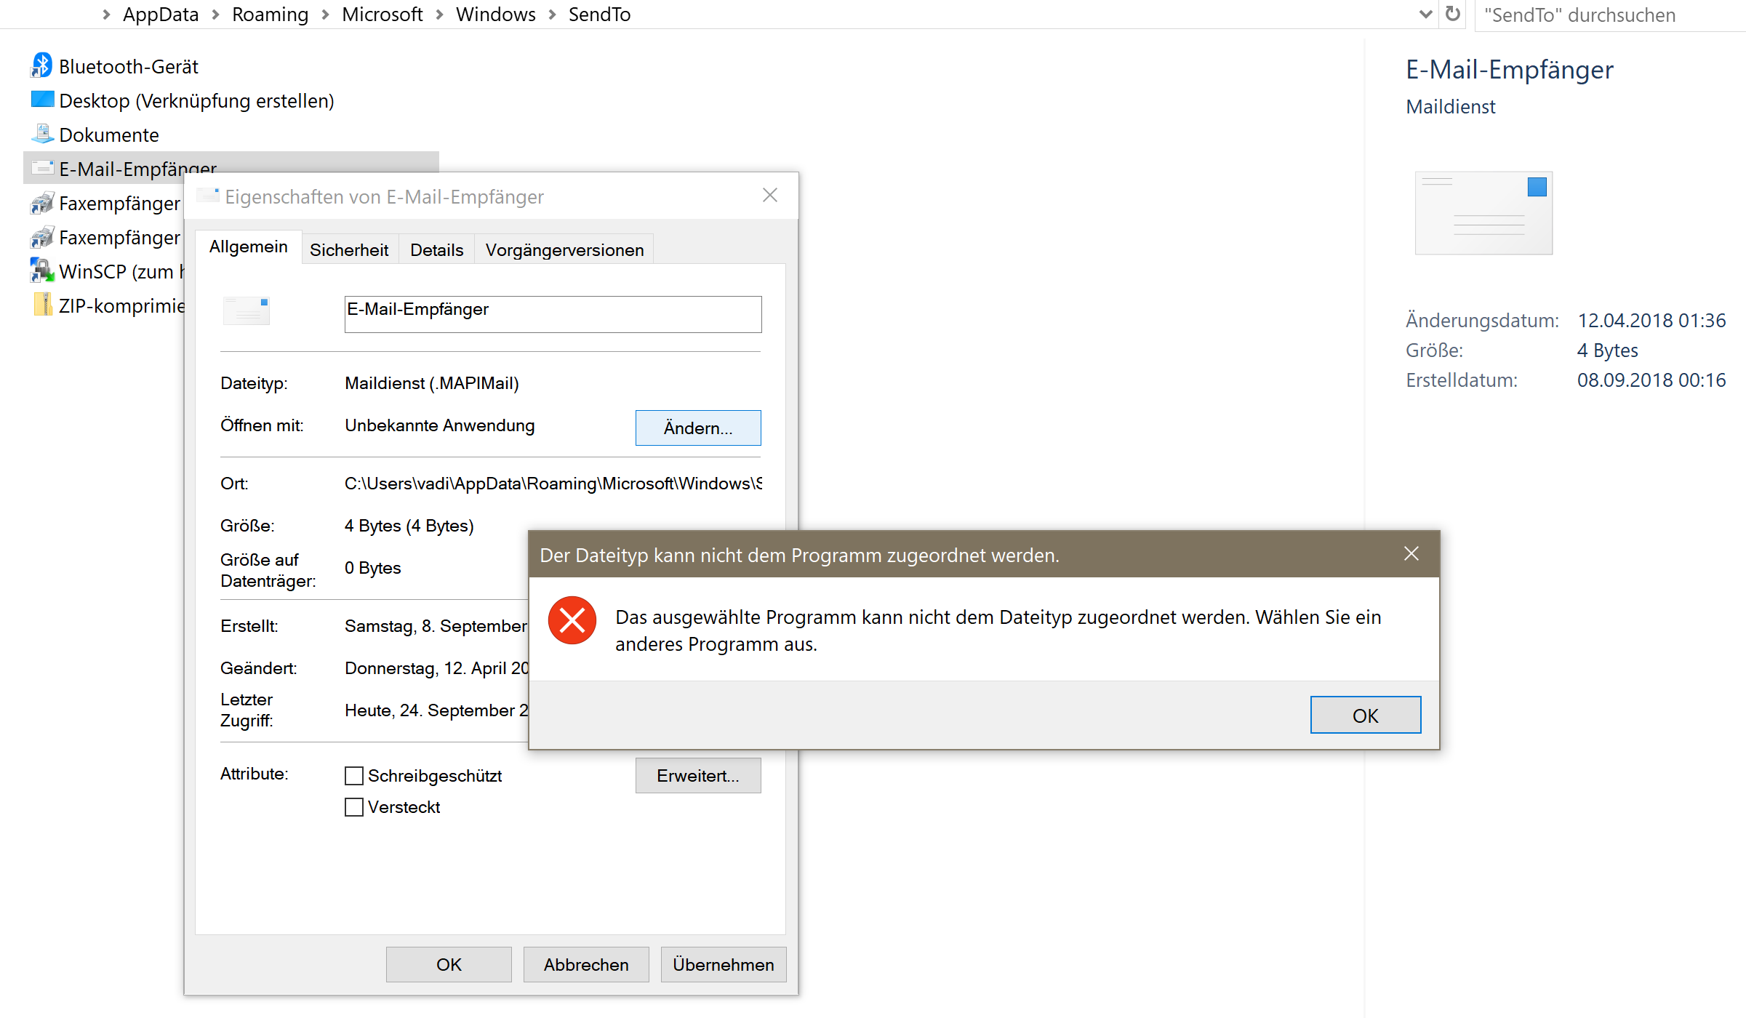Click the refresh icon beside address bar

click(1452, 14)
